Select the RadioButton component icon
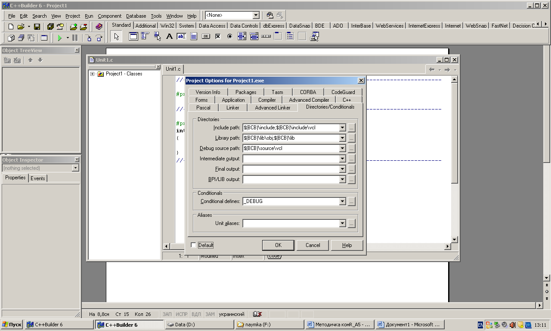Screen dimensions: 551x331 click(230, 36)
